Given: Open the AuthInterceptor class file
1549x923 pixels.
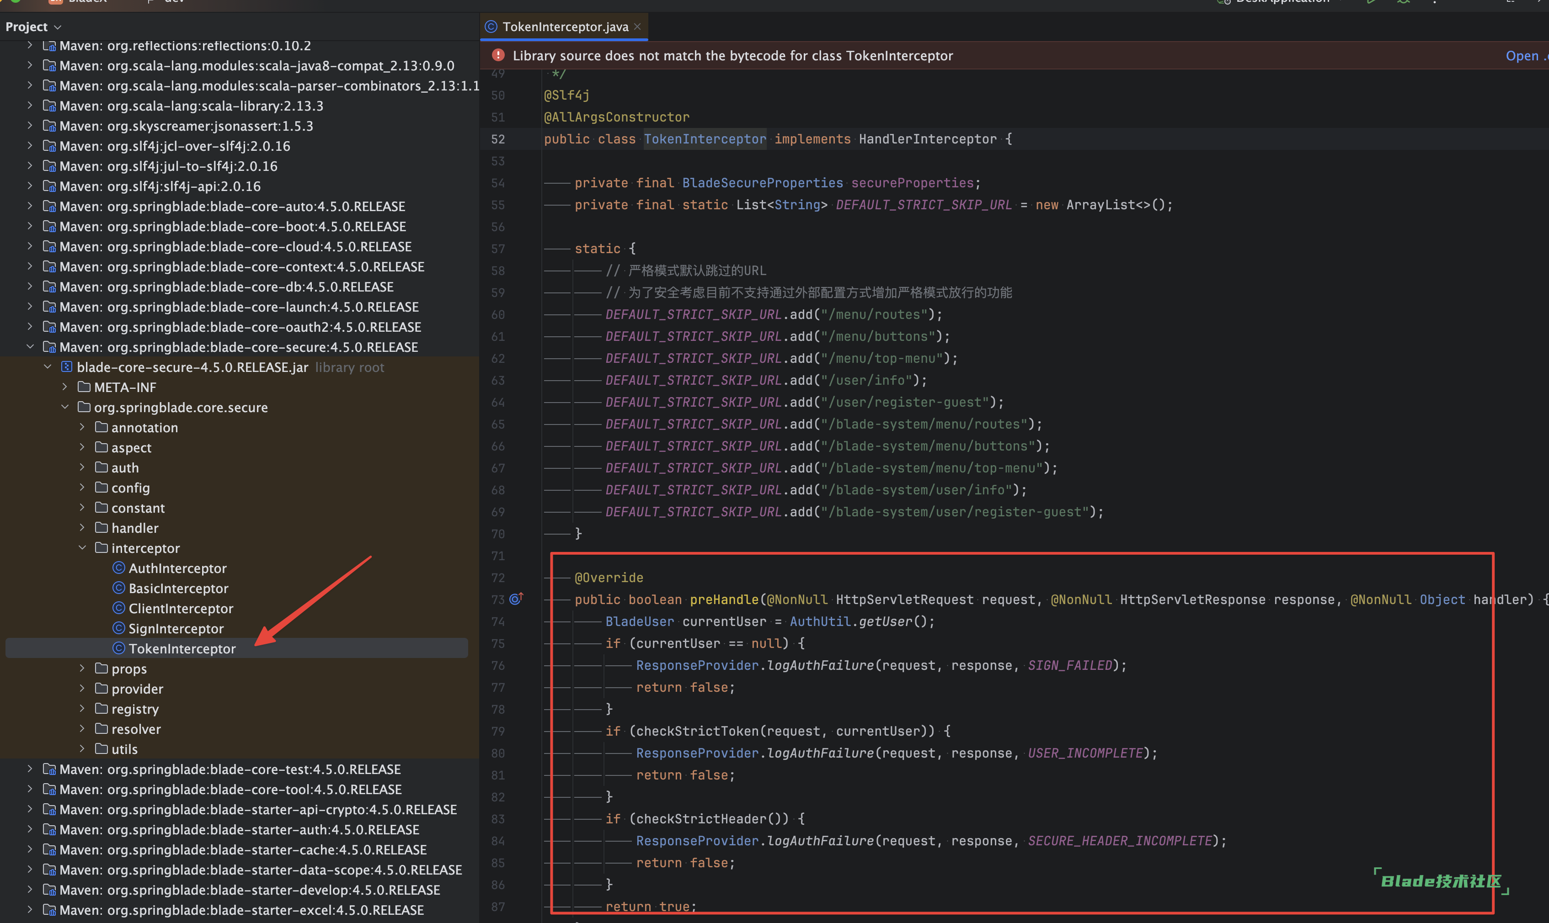Looking at the screenshot, I should coord(177,568).
